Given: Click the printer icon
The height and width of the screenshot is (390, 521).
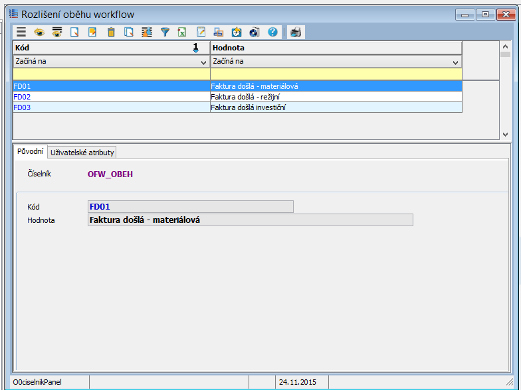Looking at the screenshot, I should coord(296,32).
